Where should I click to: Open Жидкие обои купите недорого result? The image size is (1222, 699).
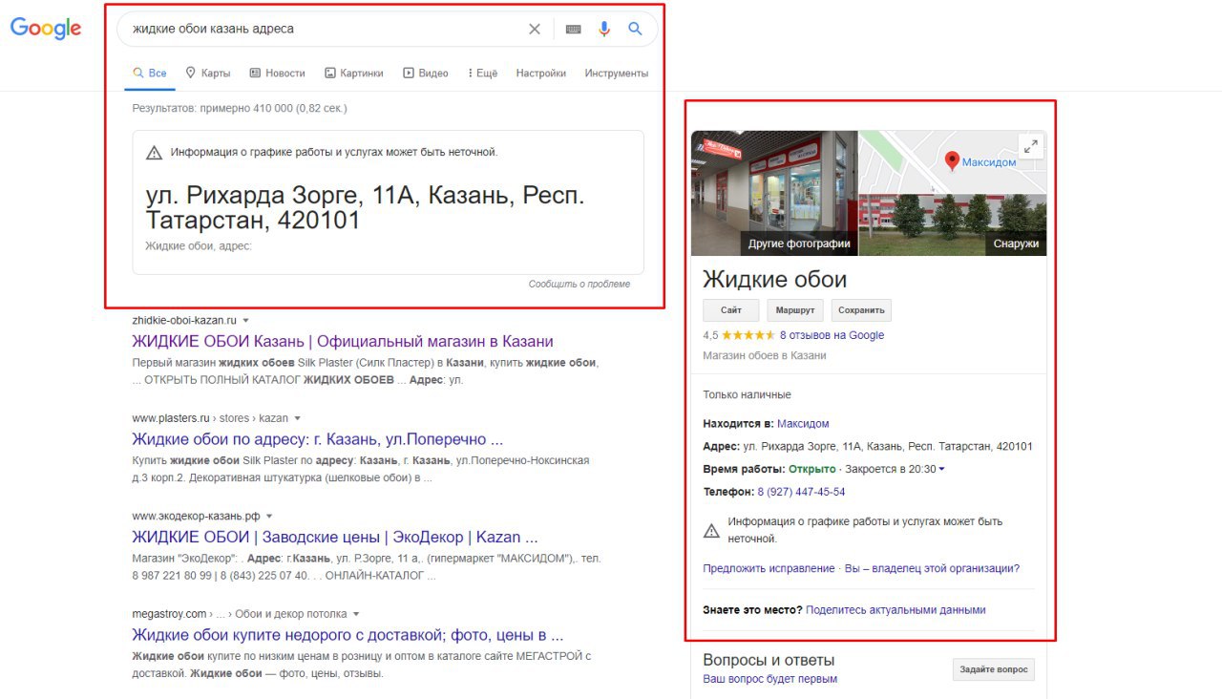coord(348,635)
